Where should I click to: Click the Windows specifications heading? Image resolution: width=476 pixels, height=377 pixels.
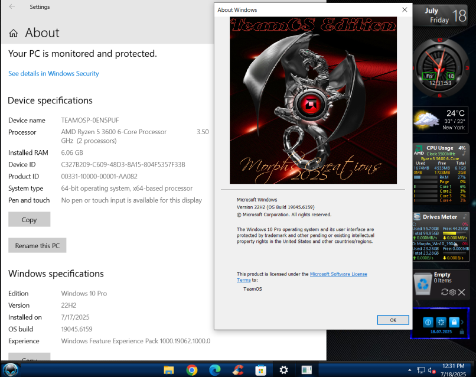tap(56, 274)
